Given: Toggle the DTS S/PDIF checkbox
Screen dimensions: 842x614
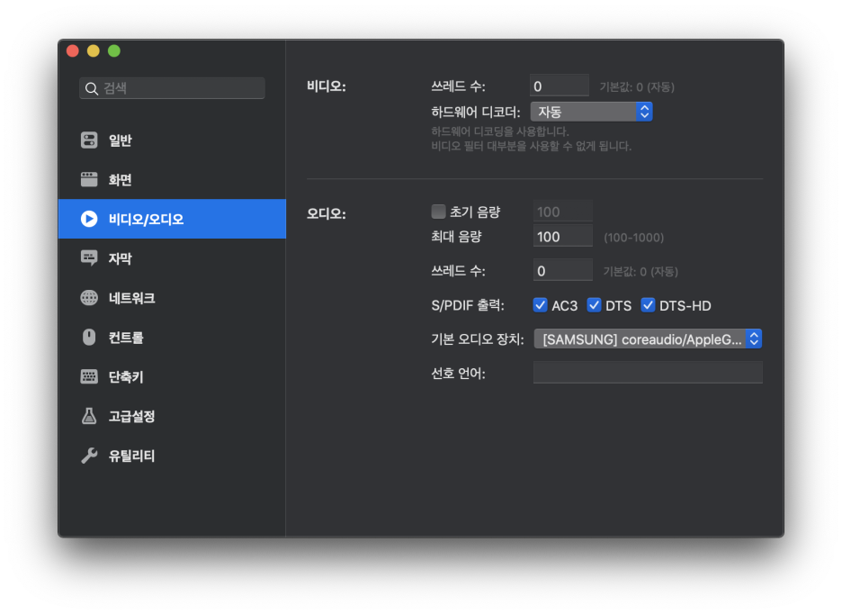Looking at the screenshot, I should tap(594, 305).
